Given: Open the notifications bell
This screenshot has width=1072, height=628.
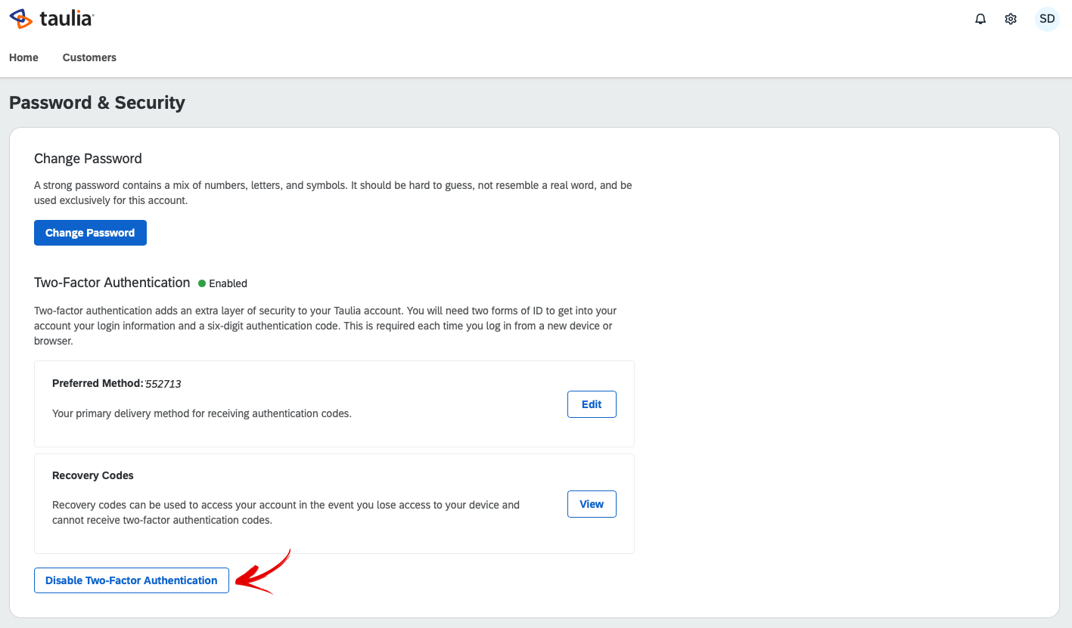Looking at the screenshot, I should pyautogui.click(x=980, y=19).
